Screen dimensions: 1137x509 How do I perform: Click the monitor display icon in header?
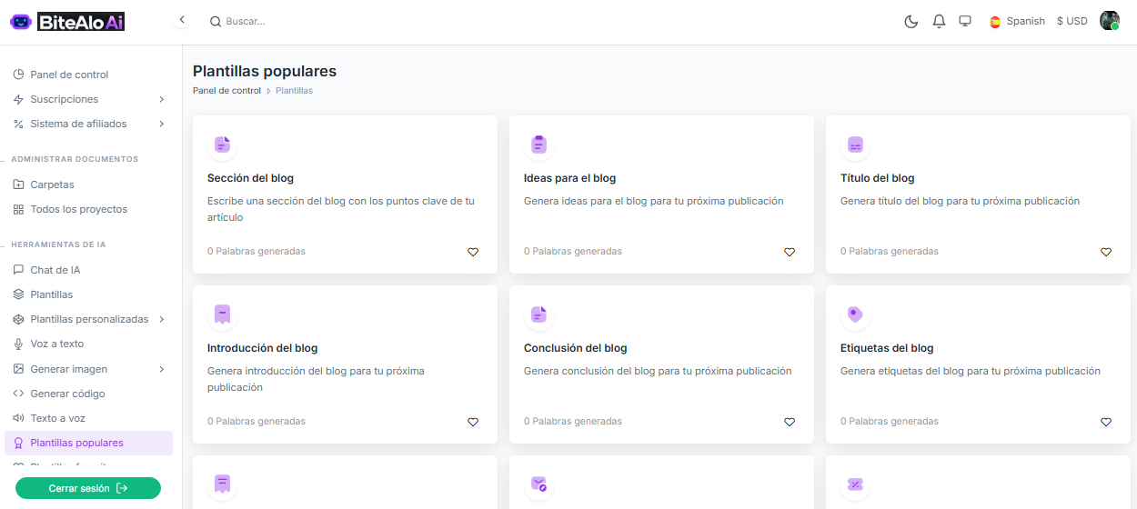pos(965,21)
